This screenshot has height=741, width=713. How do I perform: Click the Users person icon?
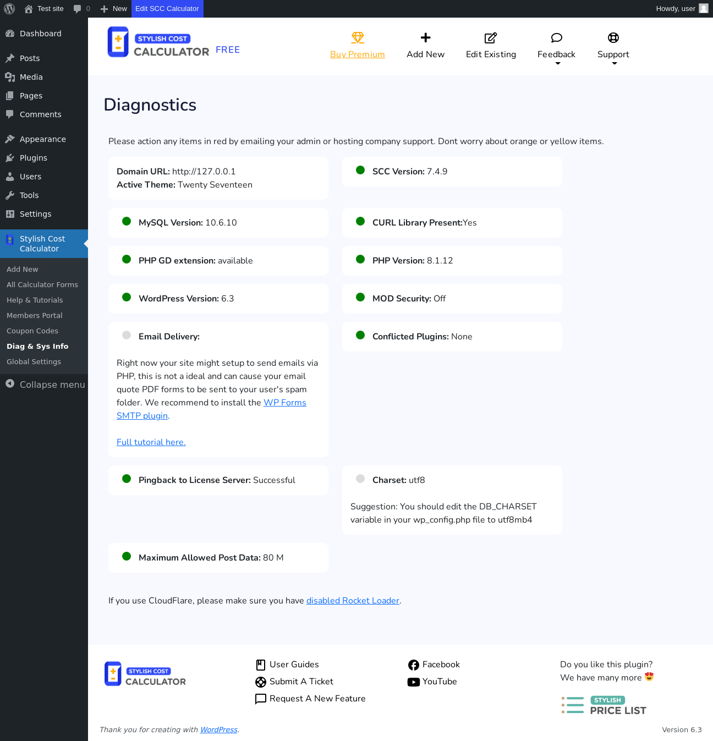coord(10,177)
